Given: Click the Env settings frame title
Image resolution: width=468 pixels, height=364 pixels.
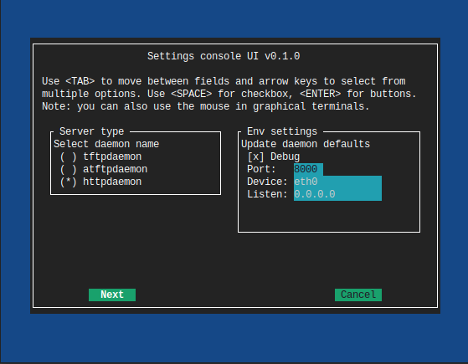Looking at the screenshot, I should [282, 131].
